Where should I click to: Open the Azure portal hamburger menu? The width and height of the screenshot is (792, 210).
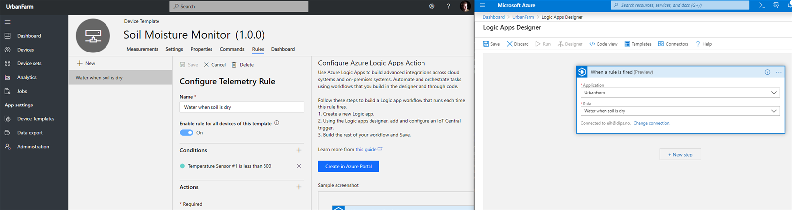(x=482, y=5)
